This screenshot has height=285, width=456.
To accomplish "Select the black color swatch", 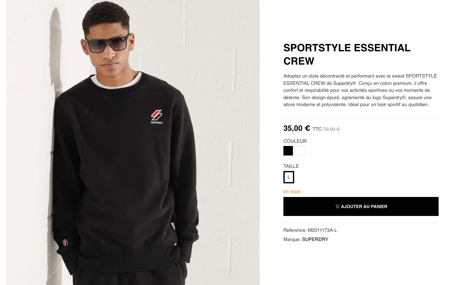I will pos(288,151).
